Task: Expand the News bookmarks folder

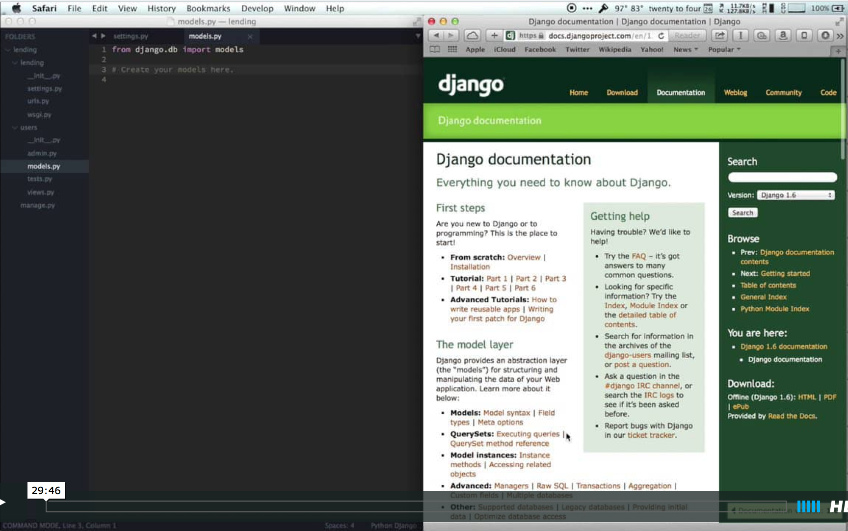Action: (685, 50)
